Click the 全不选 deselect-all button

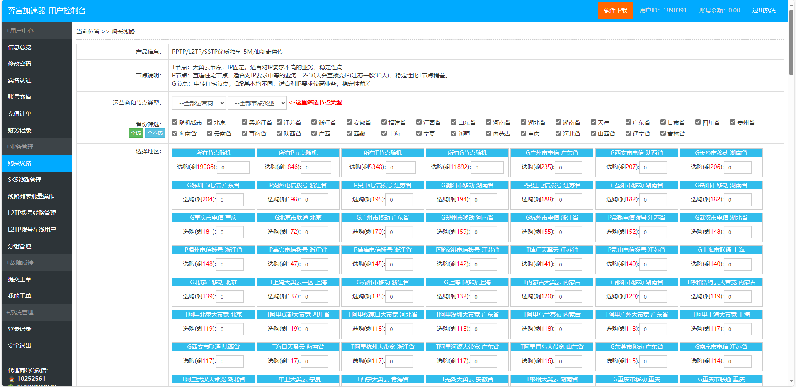pyautogui.click(x=155, y=133)
